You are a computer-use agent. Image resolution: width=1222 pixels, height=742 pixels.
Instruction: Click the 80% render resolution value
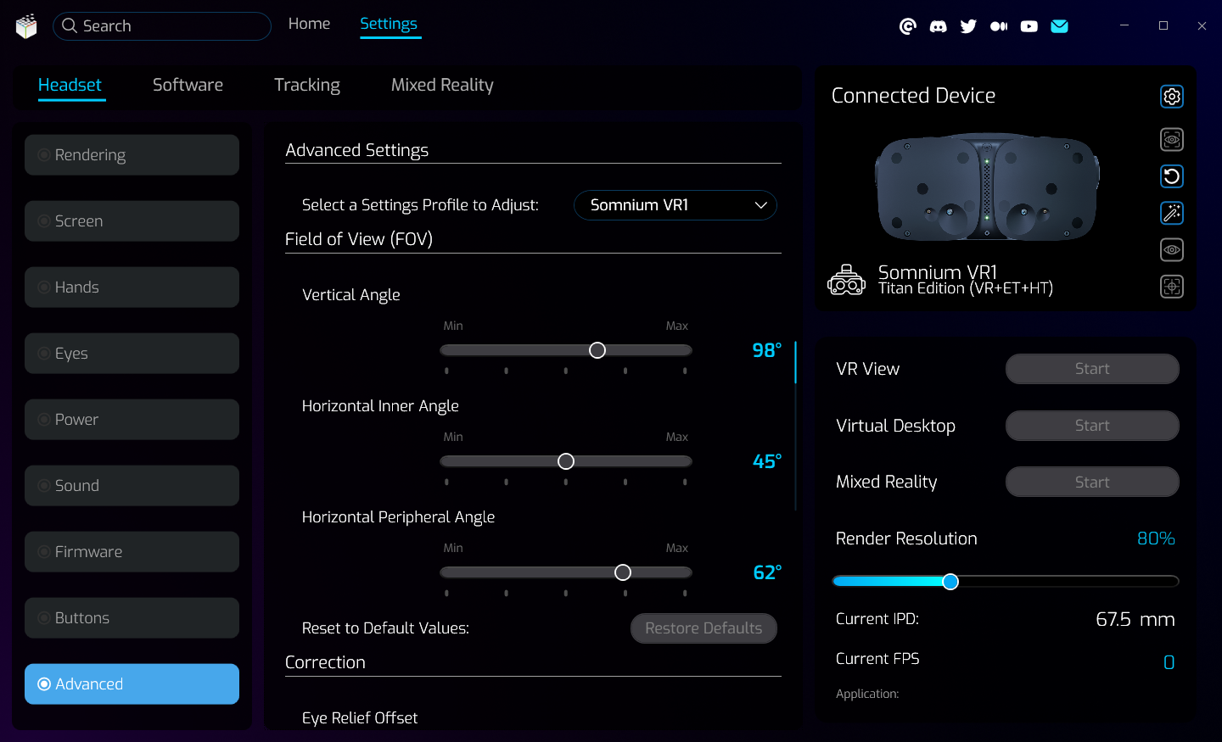(1156, 538)
